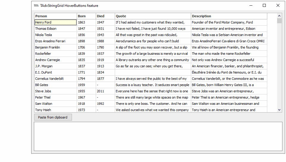Select the Andrew Carnegie name cell
286x162 pixels.
coord(56,60)
